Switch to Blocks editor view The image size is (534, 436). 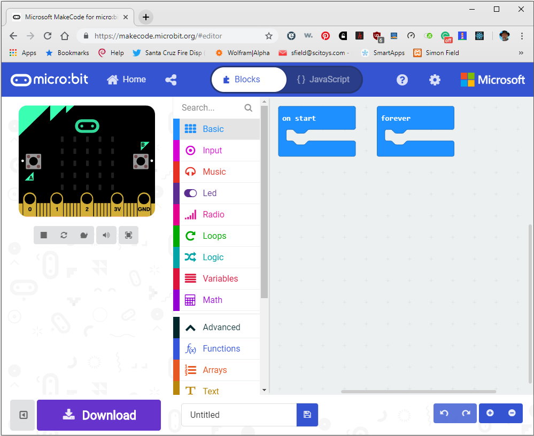pyautogui.click(x=249, y=80)
